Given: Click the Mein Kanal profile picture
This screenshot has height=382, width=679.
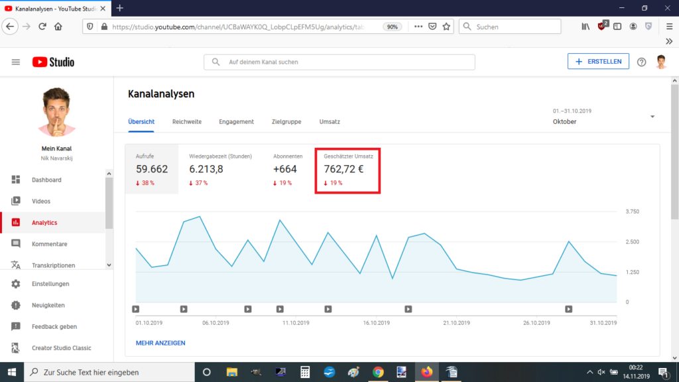Looking at the screenshot, I should tap(56, 111).
